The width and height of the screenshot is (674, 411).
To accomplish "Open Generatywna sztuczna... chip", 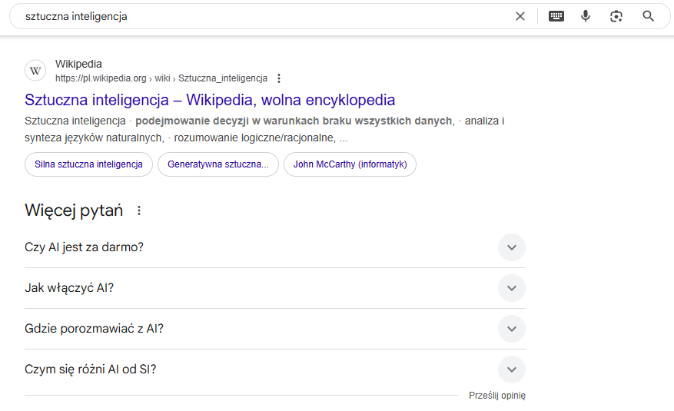I will (218, 164).
